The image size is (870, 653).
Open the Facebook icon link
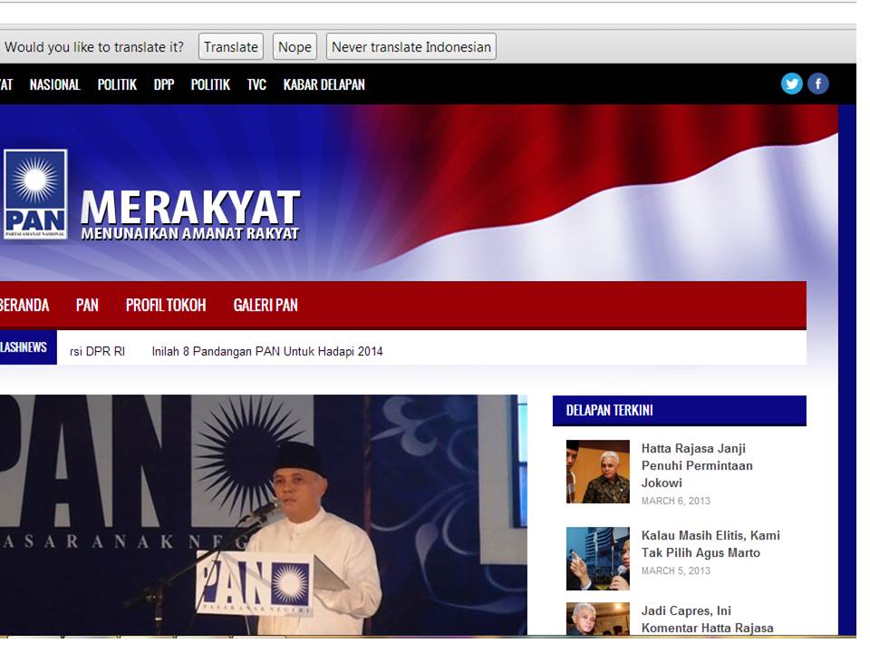(817, 83)
